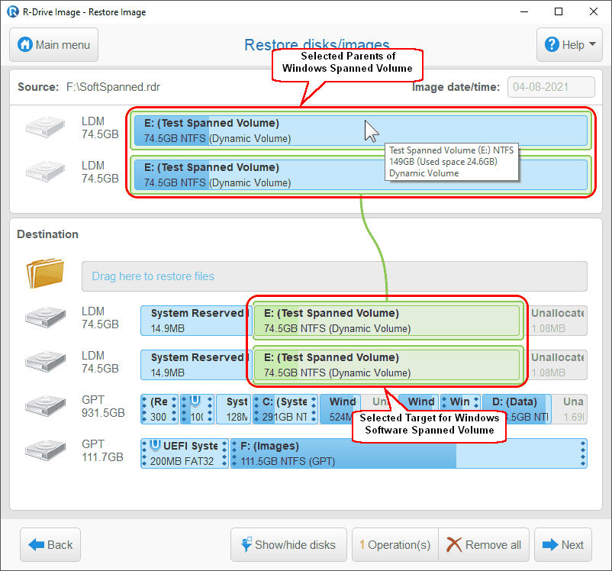This screenshot has height=571, width=612.
Task: Select System Reserved on first LDM disk
Action: tap(196, 321)
